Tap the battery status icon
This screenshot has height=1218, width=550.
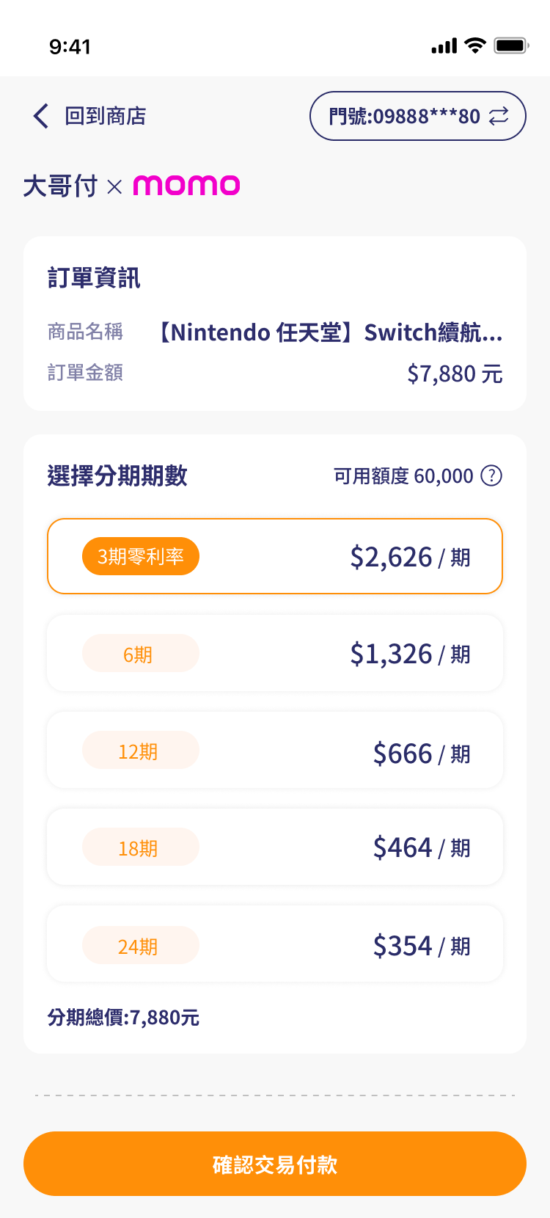[511, 45]
